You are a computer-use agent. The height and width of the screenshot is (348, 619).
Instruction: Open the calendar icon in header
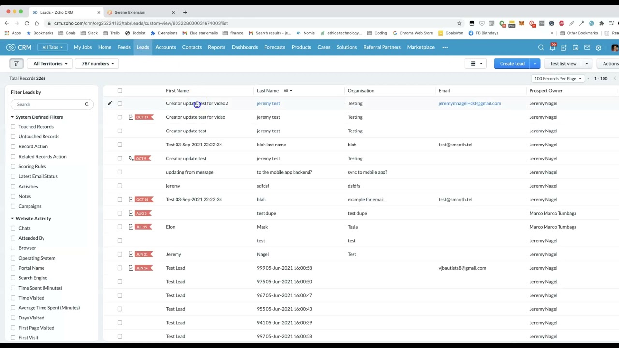575,47
